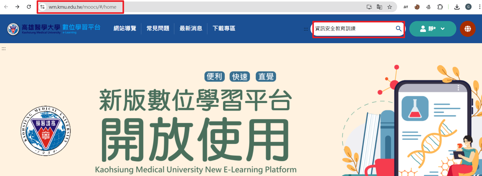Screen dimensions: 482x176
Task: Open the cookie extension icon
Action: 417,7
